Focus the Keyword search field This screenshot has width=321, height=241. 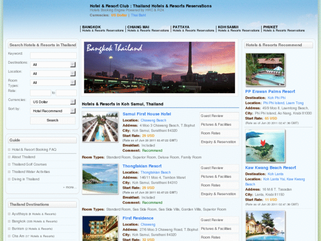tap(53, 55)
